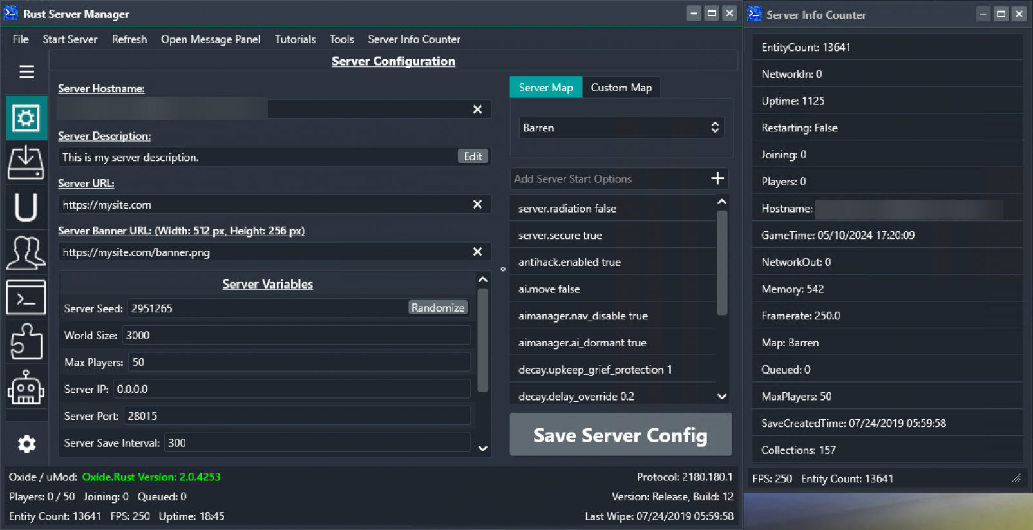Switch to the Custom Map tab

621,88
